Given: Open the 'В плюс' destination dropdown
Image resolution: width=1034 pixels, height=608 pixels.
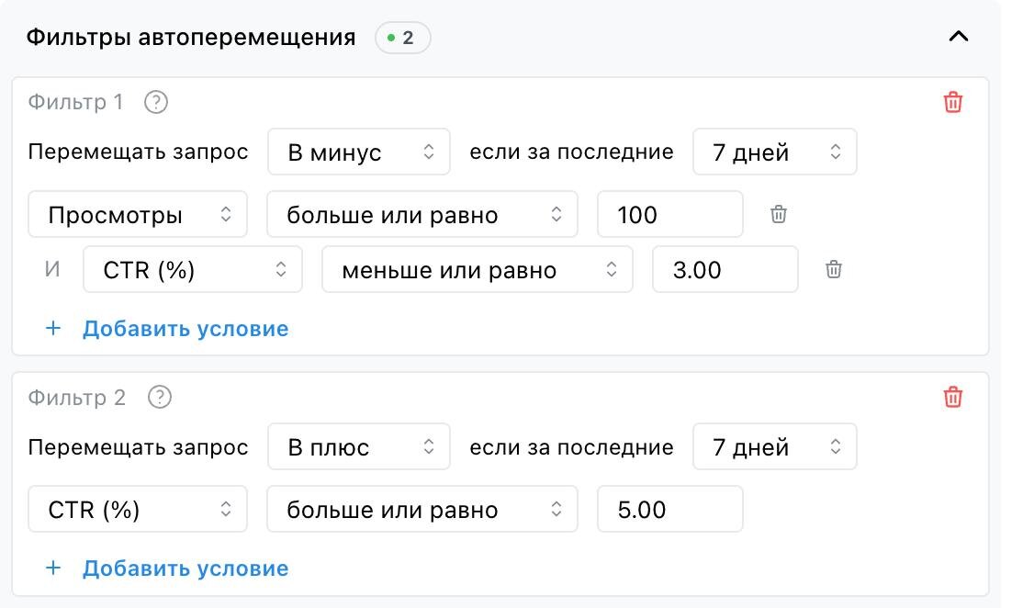Looking at the screenshot, I should click(359, 447).
